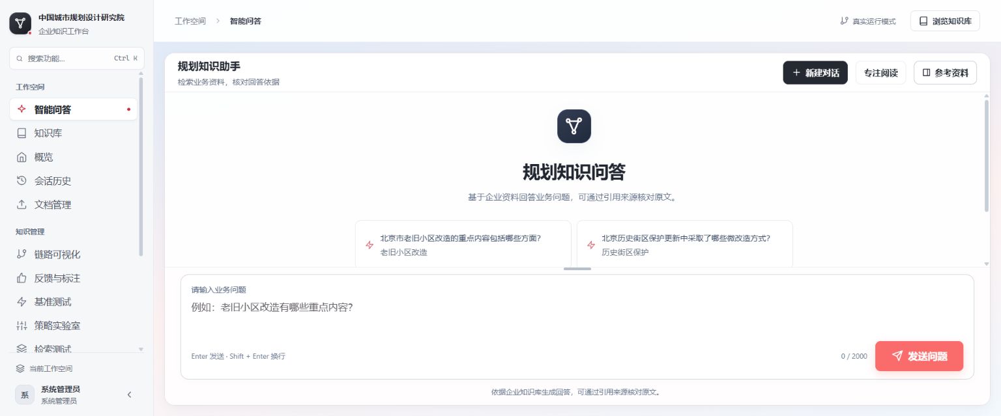Toggle 真实运行模式 mode

click(x=868, y=21)
